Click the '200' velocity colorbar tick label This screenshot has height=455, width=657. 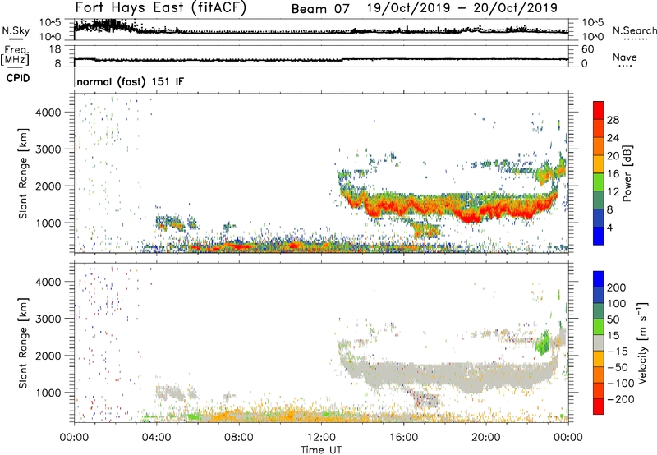[x=616, y=287]
